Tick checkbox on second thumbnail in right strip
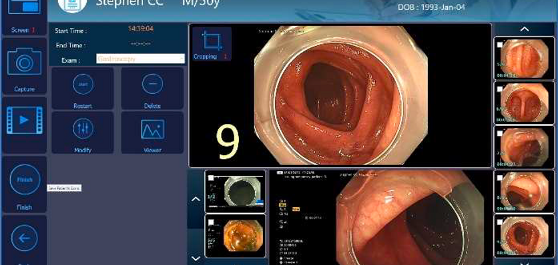558x265 pixels. tap(500, 89)
